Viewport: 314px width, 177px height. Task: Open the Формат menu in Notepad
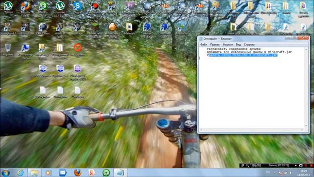pos(228,45)
